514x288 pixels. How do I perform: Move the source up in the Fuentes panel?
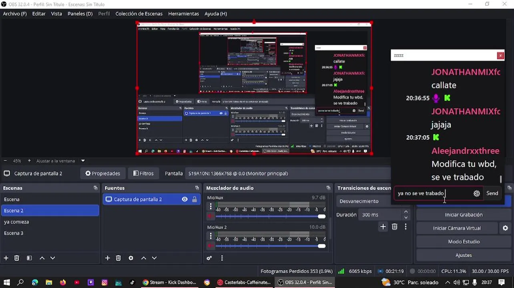pos(144,258)
